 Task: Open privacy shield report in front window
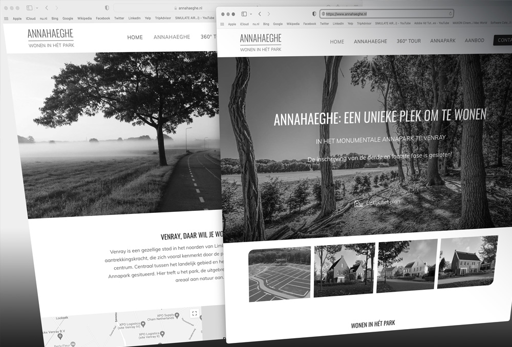point(314,14)
